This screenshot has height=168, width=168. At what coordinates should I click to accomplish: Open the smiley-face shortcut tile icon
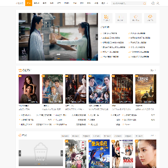coord(150,17)
